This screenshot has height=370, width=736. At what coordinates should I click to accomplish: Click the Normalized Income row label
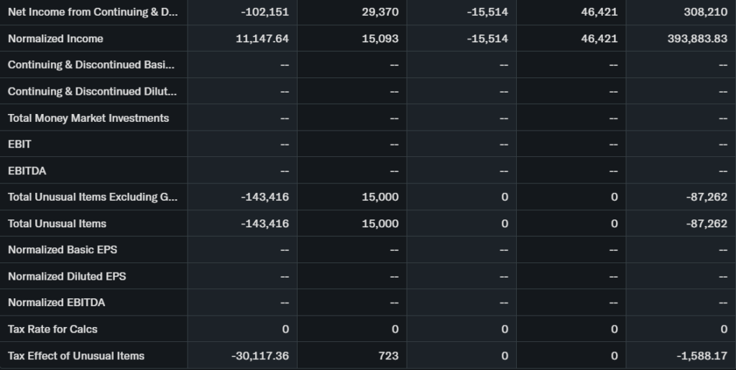click(55, 39)
